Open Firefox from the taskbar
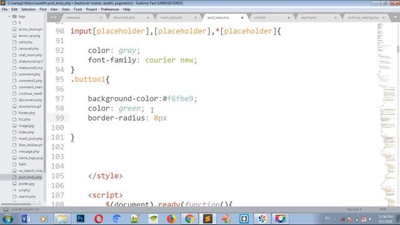Viewport: 400px width, 225px height. click(171, 219)
